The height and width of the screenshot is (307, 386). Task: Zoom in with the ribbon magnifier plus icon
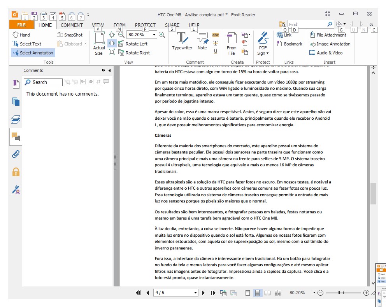point(162,35)
